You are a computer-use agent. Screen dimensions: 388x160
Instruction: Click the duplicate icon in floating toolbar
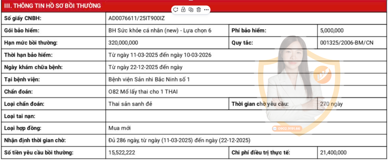pyautogui.click(x=191, y=9)
